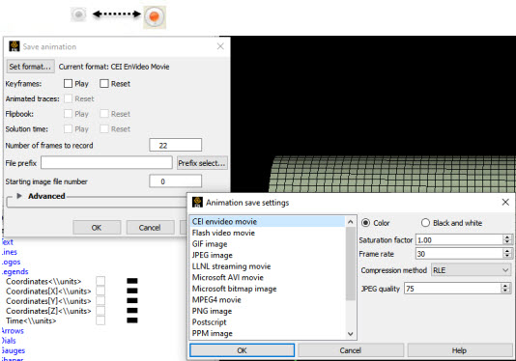Select MPEG4 movie format

point(268,300)
